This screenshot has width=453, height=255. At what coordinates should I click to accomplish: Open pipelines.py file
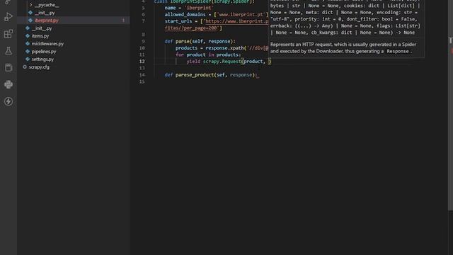(x=44, y=52)
